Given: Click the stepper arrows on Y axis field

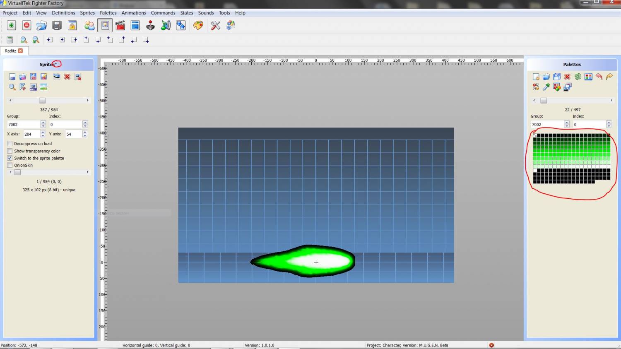Looking at the screenshot, I should click(x=85, y=134).
